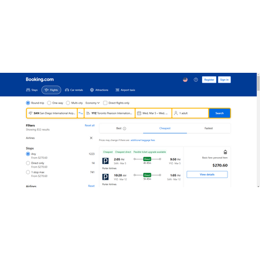Enable the Direct flights only checkbox
Image resolution: width=260 pixels, height=260 pixels.
[105, 103]
